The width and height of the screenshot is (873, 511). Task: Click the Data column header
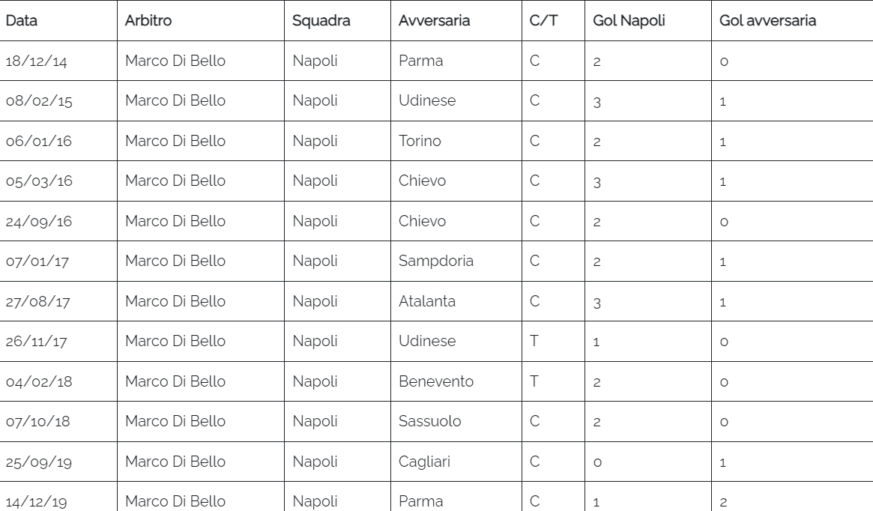pos(22,21)
